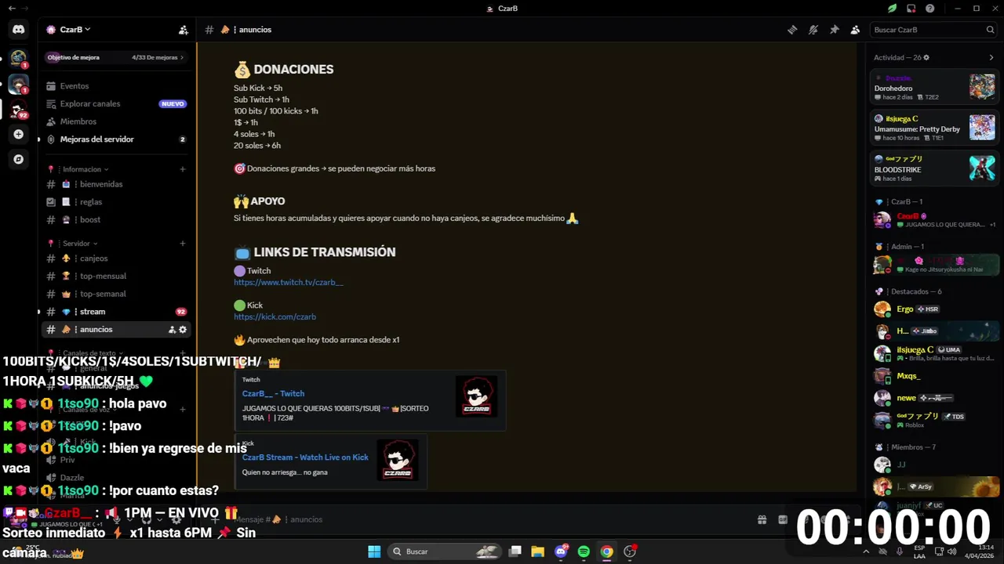Switch to Discord taskbar icon

pos(560,551)
